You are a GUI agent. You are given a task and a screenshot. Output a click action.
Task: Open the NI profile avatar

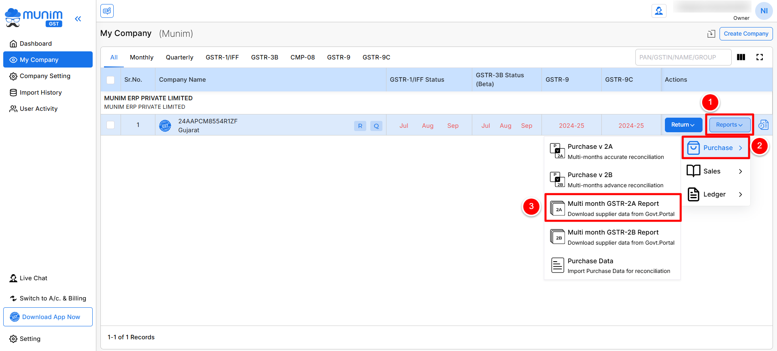[x=764, y=11]
